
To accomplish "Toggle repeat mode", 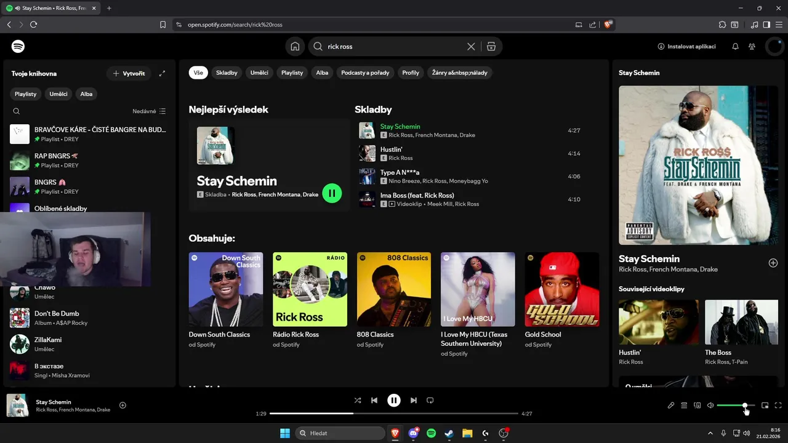I will tap(430, 400).
